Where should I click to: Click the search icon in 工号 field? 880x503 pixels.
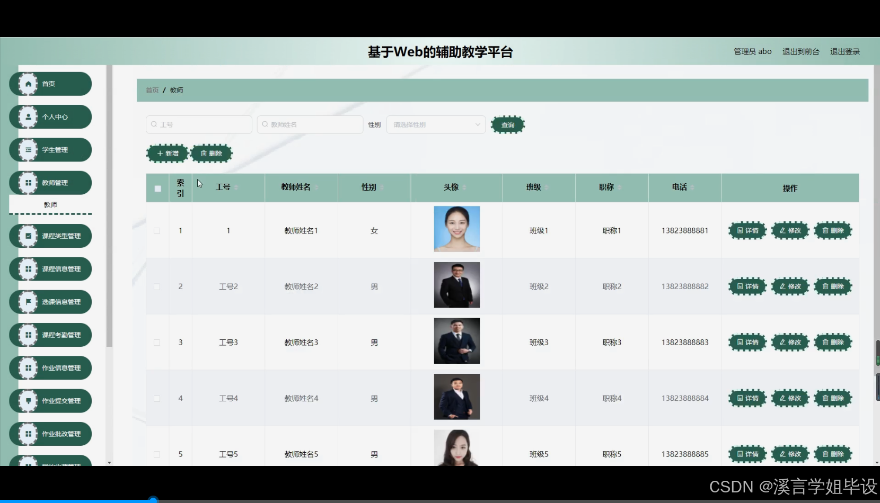pos(154,124)
